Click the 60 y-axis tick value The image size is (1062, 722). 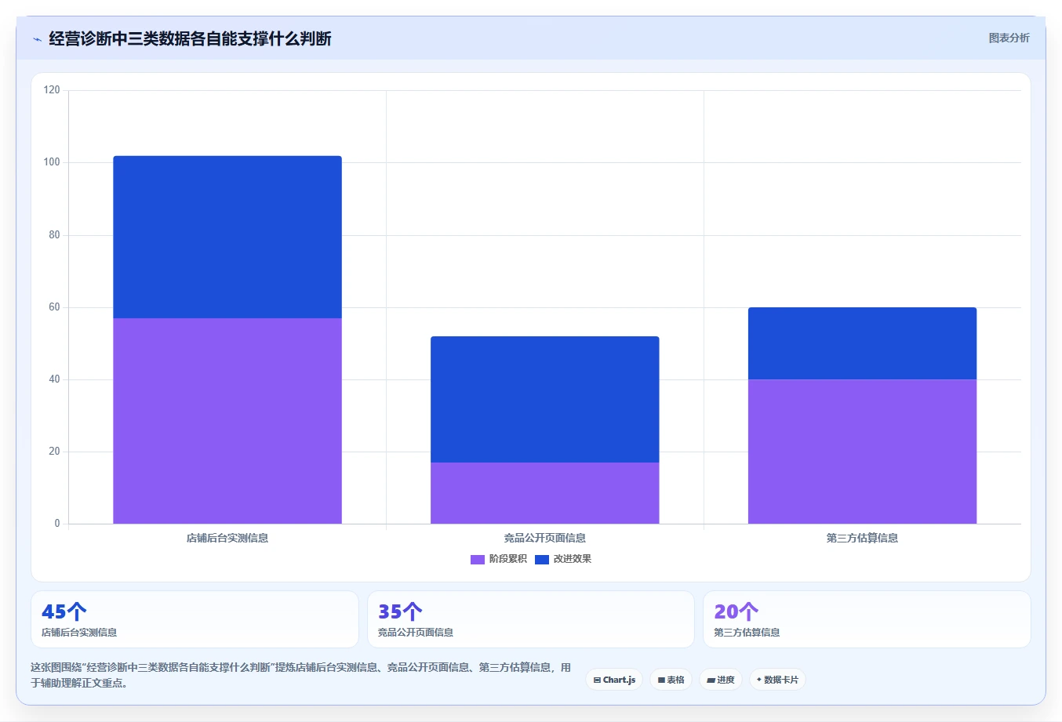pos(54,307)
